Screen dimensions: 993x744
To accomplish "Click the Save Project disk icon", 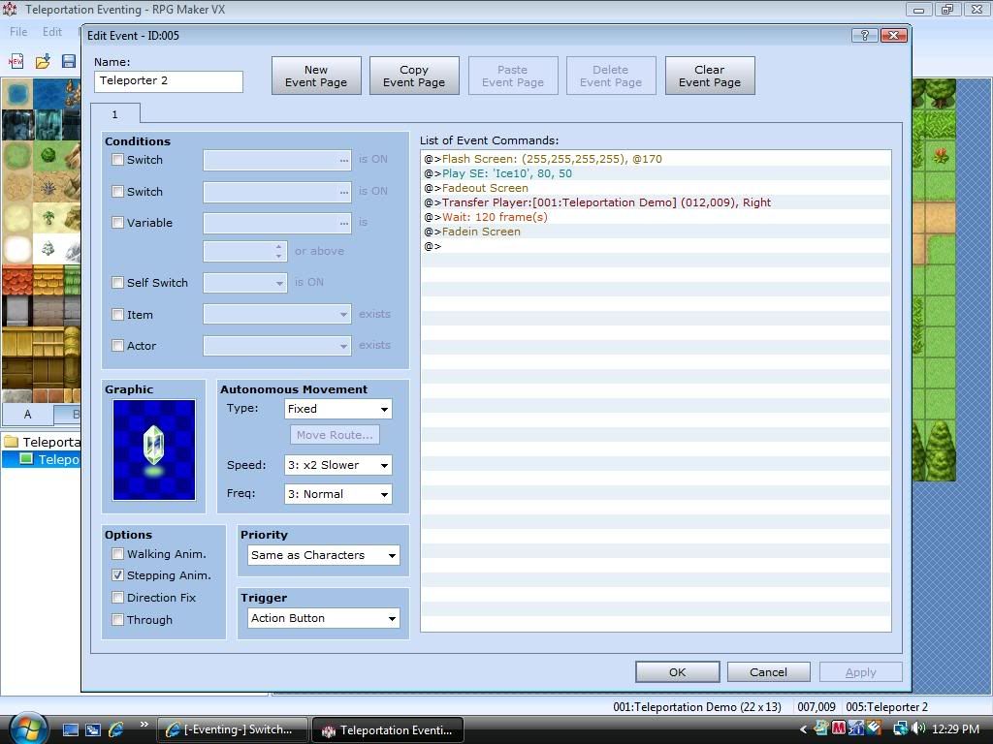I will coord(69,61).
